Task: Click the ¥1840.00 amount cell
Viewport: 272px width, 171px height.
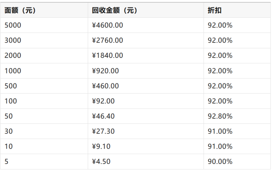Action: pyautogui.click(x=107, y=56)
